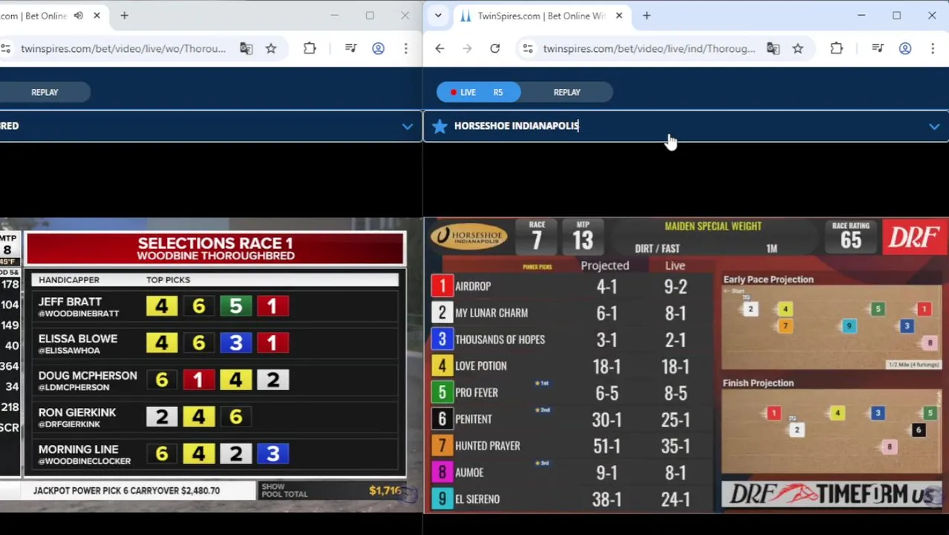This screenshot has height=535, width=949.
Task: View site information icon in right window
Action: (x=527, y=48)
